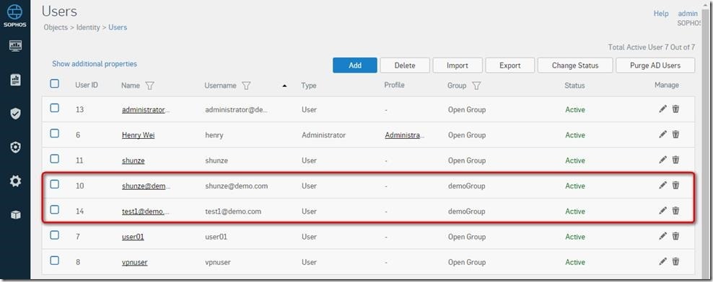This screenshot has width=713, height=282.
Task: Show additional properties link
Action: tap(95, 64)
